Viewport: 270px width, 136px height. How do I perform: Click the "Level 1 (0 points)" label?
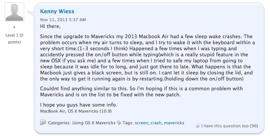(14, 39)
